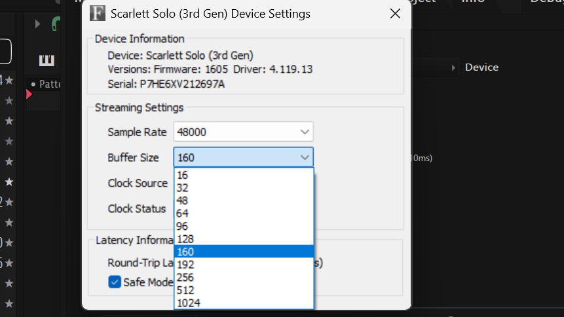
Task: Choose 64 in buffer size list
Action: tap(244, 214)
